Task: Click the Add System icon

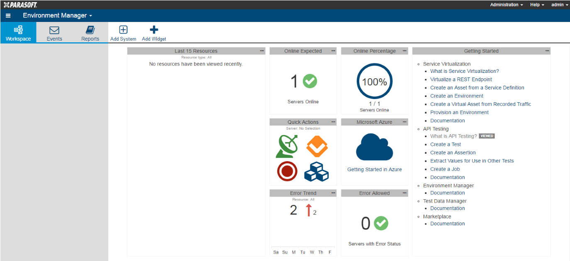Action: click(x=123, y=30)
